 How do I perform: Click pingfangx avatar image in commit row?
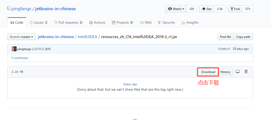pos(14,49)
